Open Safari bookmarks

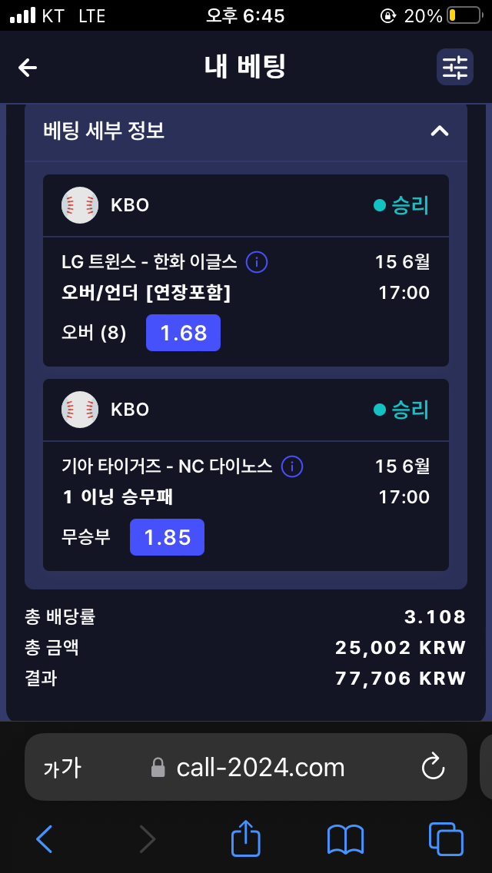coord(345,839)
